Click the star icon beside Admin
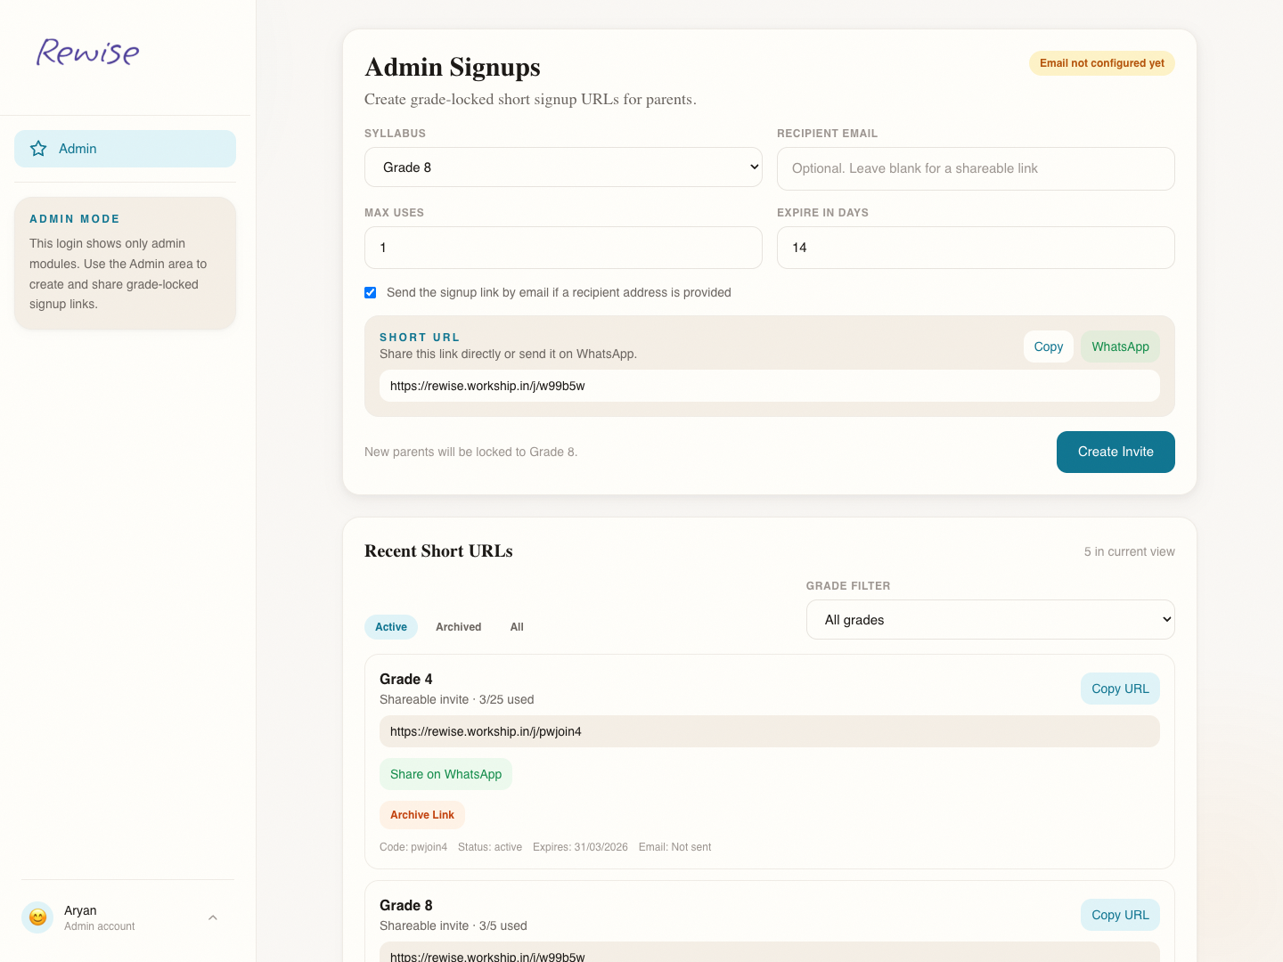The image size is (1283, 962). click(x=38, y=149)
